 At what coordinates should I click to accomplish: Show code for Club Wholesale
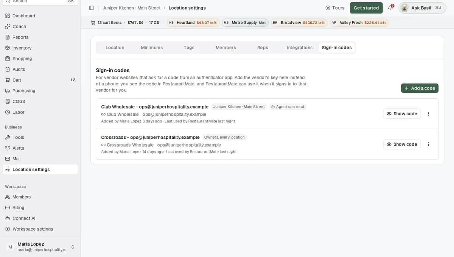pyautogui.click(x=402, y=114)
